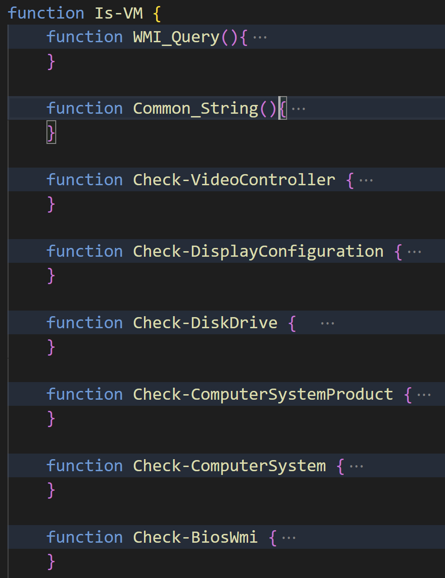Click the Check-DiskDrive function name
Viewport: 445px width, 578px height.
coord(205,323)
